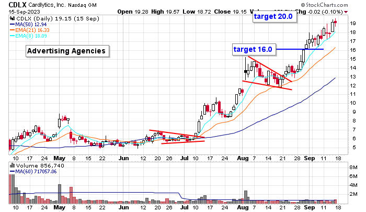Click the CDLX (Daily) 19.15 legend

point(58,19)
